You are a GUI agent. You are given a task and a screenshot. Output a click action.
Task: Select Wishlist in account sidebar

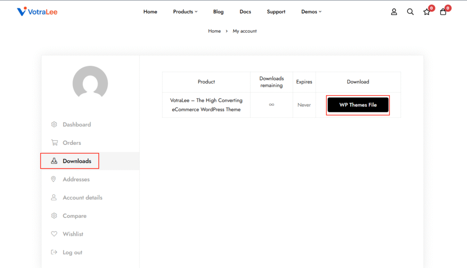(x=73, y=234)
